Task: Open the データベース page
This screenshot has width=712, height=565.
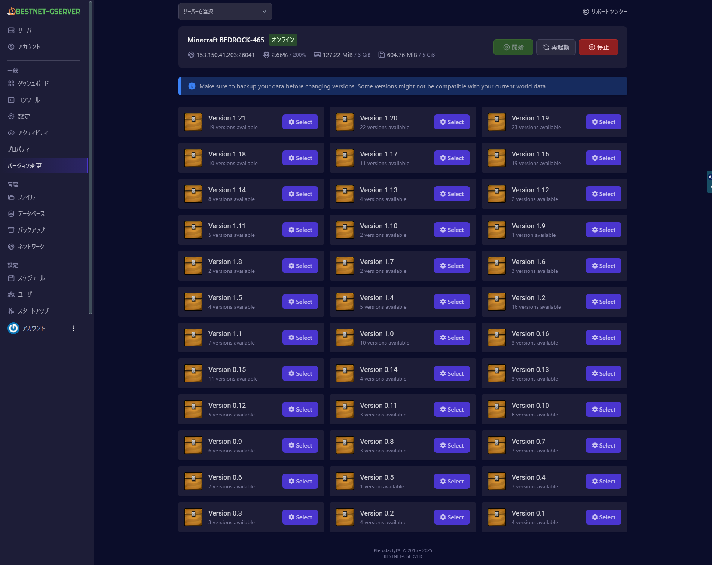Action: coord(44,214)
